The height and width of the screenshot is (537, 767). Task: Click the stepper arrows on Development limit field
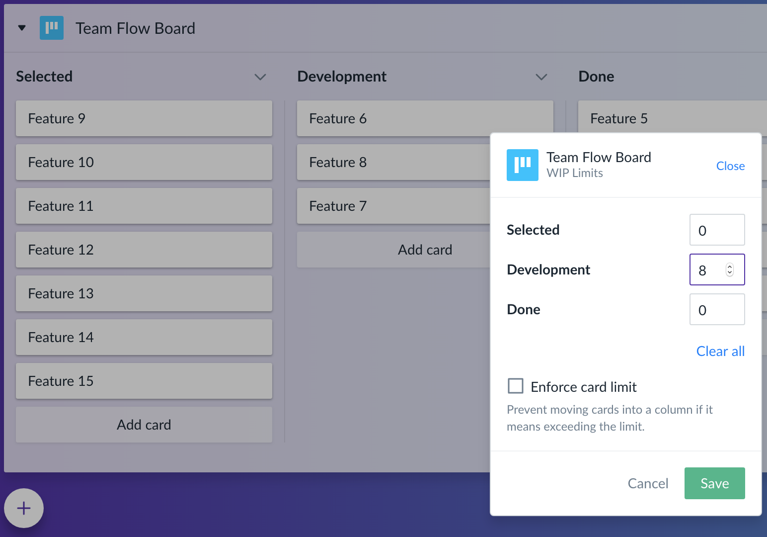click(x=729, y=269)
